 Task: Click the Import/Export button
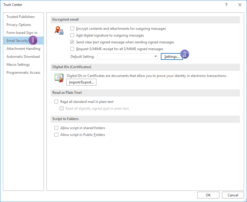click(x=81, y=82)
